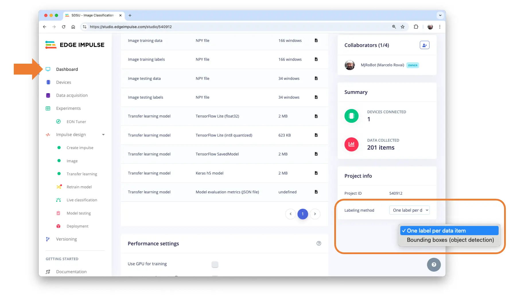Go to Model testing page

pyautogui.click(x=79, y=213)
